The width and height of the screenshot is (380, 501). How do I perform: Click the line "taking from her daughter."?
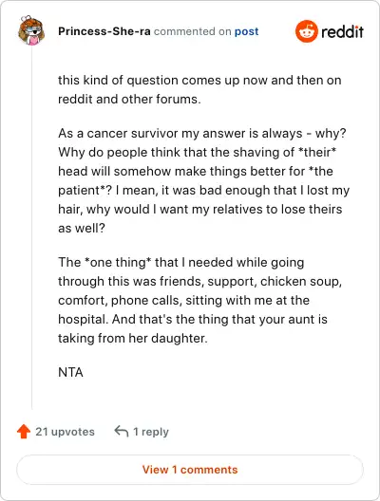tap(133, 338)
